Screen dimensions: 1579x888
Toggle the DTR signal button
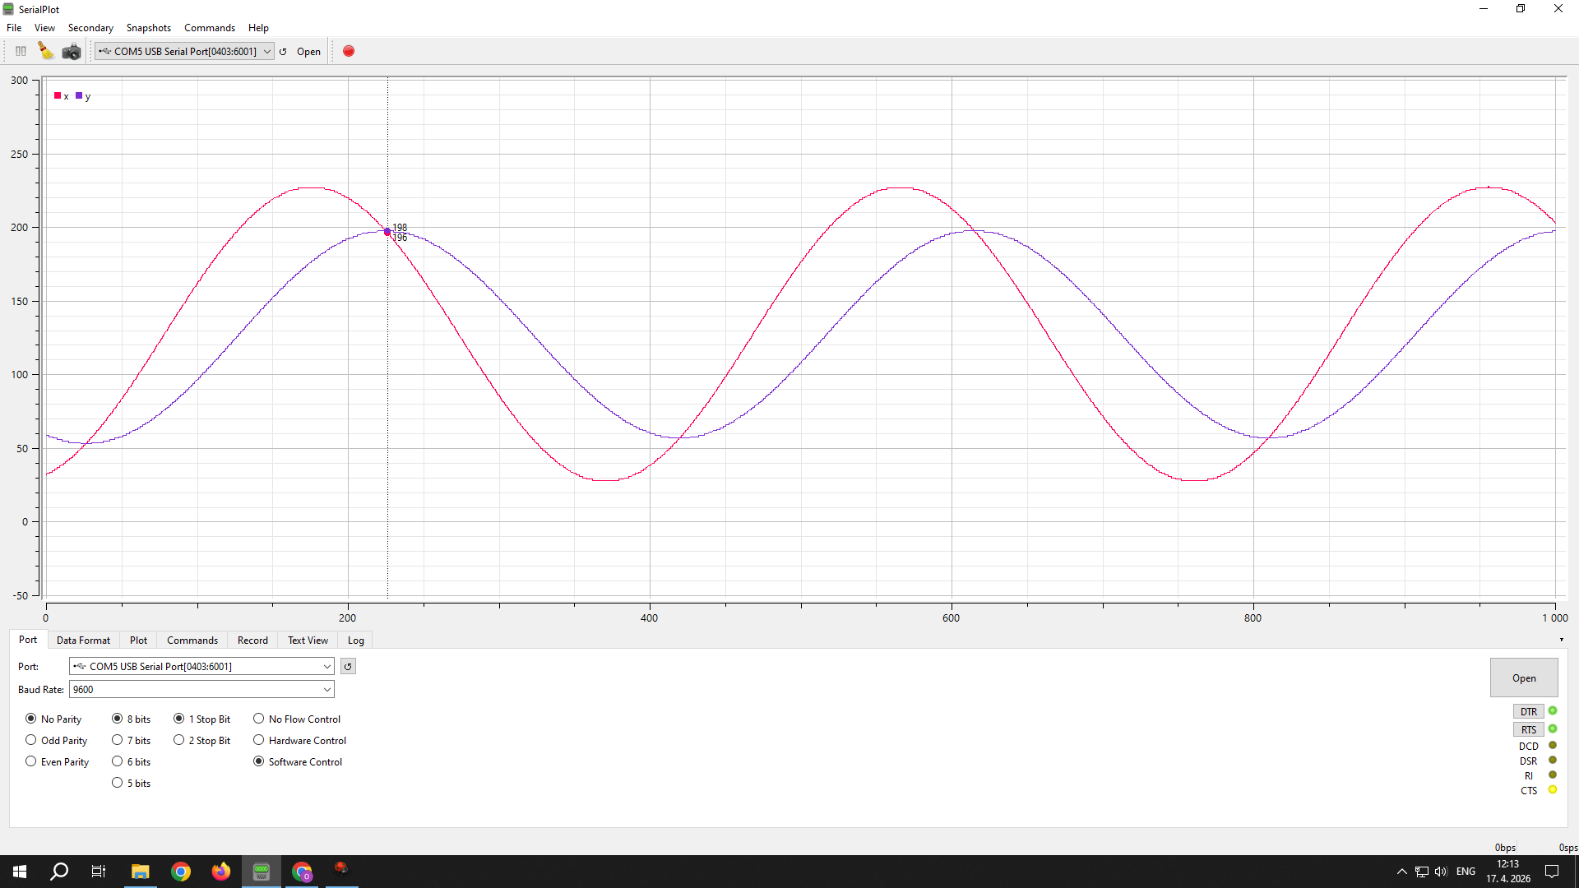(1528, 712)
